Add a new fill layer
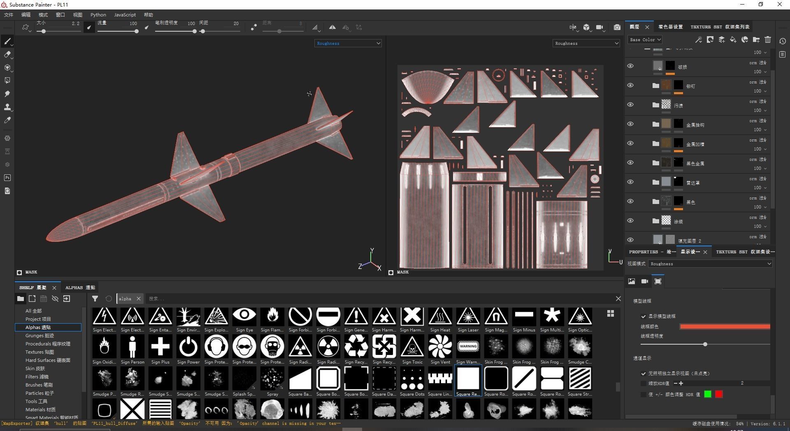This screenshot has width=790, height=431. click(x=733, y=40)
